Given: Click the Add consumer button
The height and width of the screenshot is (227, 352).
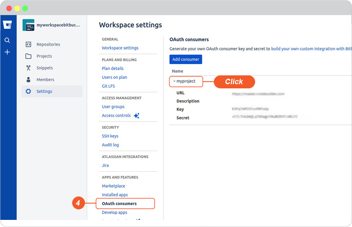Looking at the screenshot, I should point(186,59).
